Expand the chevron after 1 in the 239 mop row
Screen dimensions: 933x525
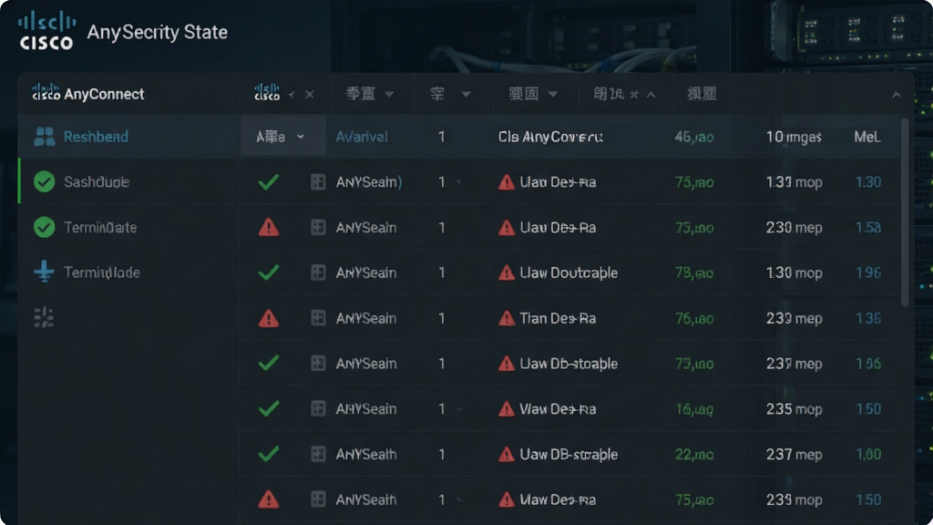(x=459, y=499)
